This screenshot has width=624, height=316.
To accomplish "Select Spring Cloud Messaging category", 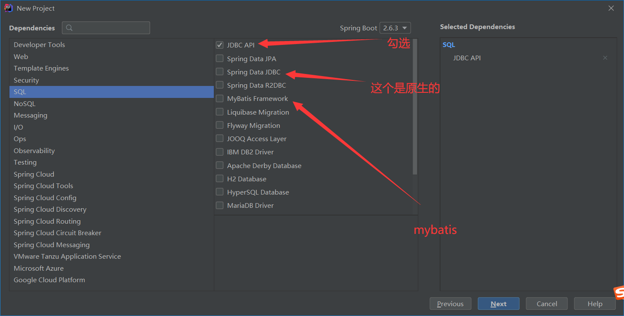I will click(111, 245).
